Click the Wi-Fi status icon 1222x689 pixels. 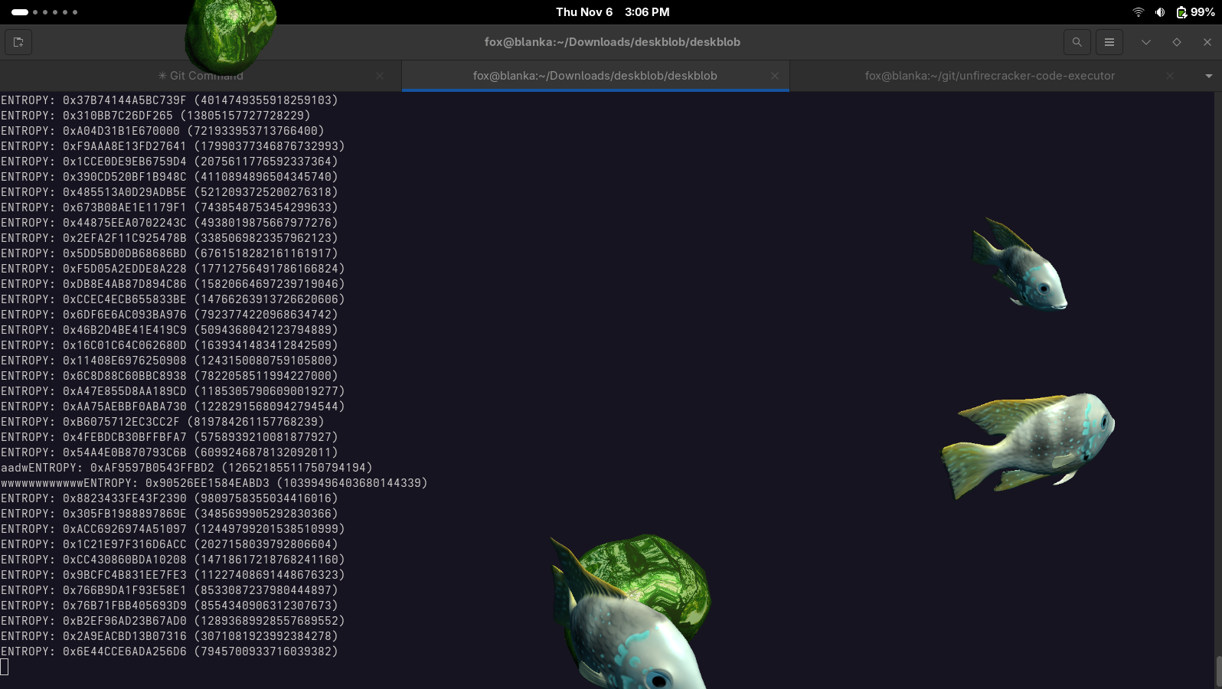click(x=1138, y=12)
